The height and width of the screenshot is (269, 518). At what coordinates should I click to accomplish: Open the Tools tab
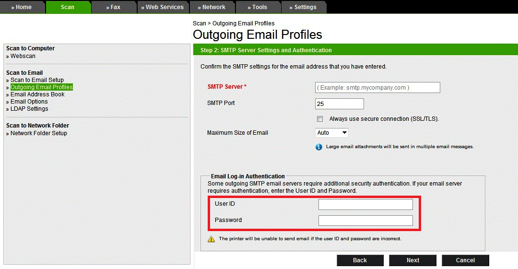pos(258,7)
